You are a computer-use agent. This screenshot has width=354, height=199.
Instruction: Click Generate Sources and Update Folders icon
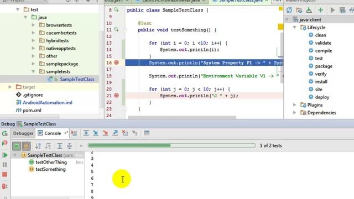pos(299,10)
